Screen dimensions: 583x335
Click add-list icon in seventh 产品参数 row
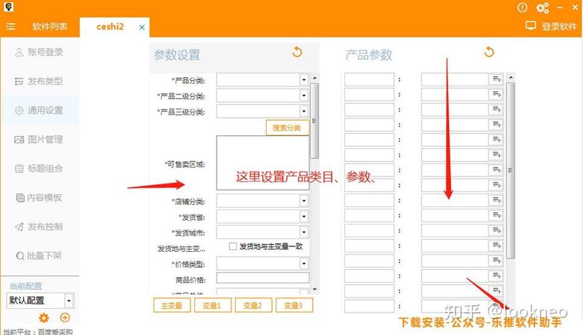(x=497, y=170)
